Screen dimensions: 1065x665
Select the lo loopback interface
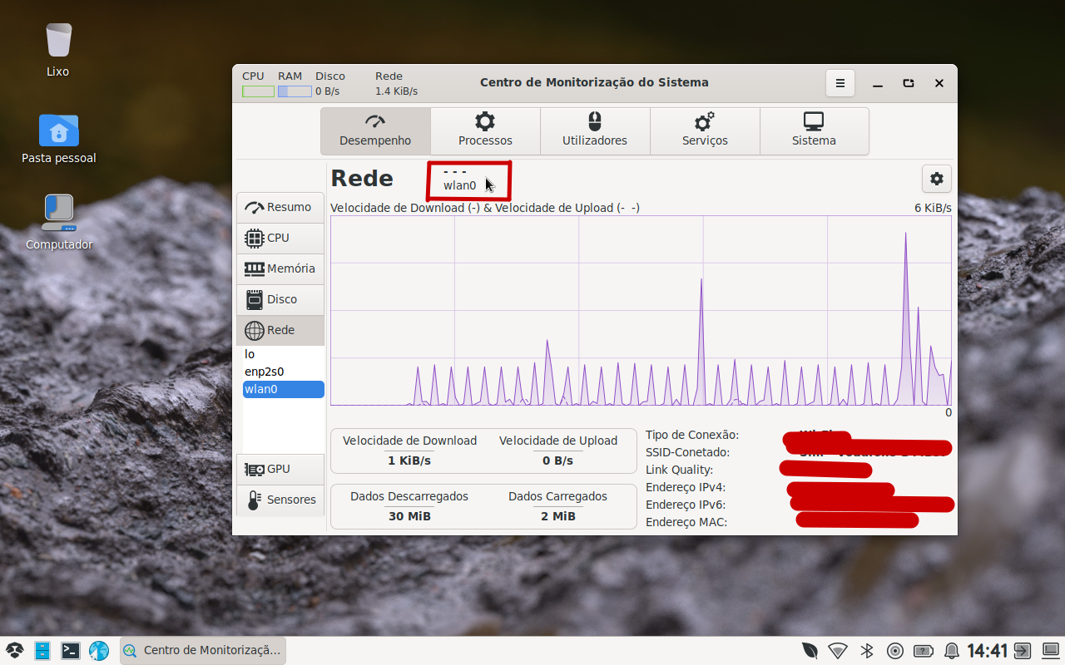(249, 354)
